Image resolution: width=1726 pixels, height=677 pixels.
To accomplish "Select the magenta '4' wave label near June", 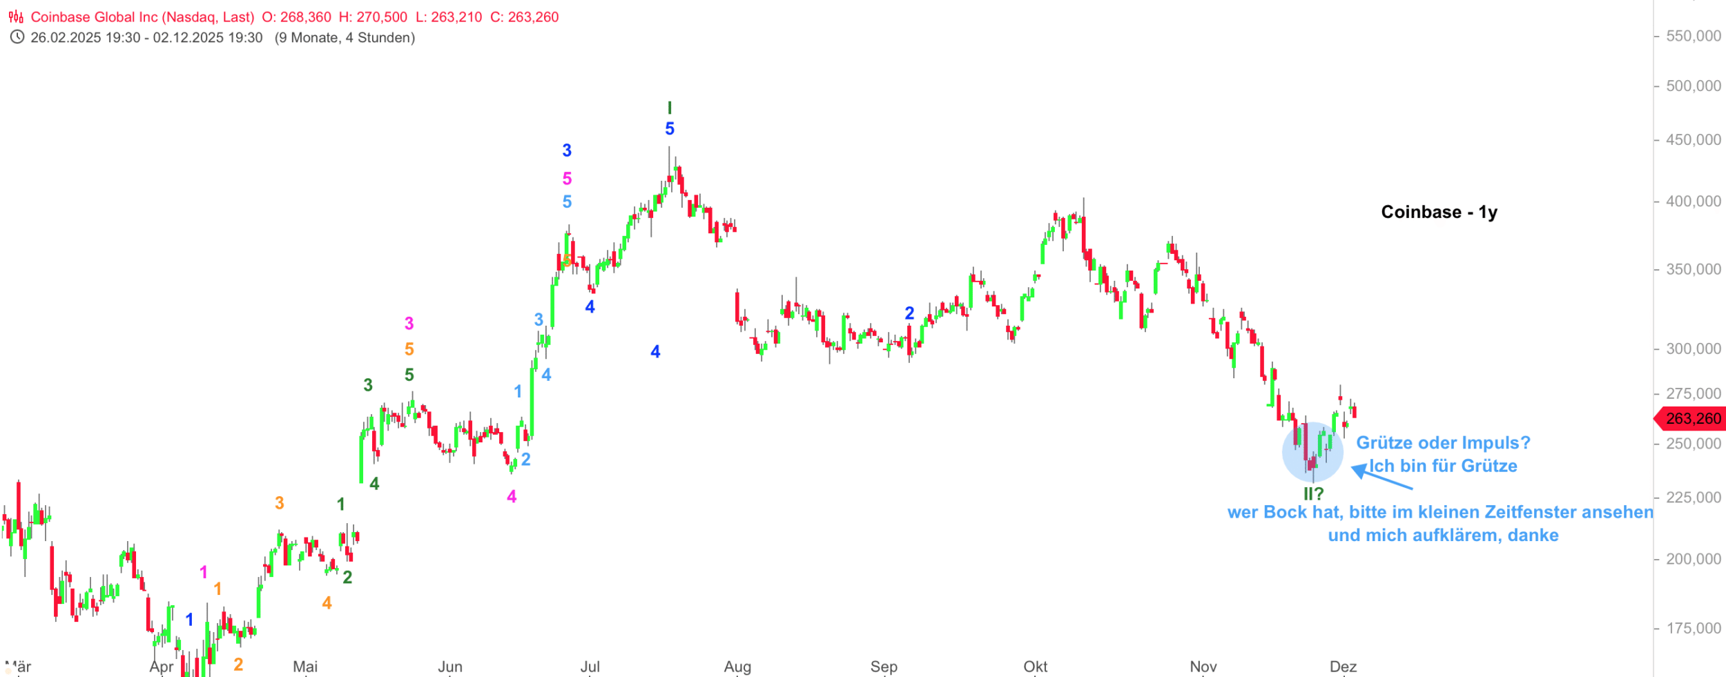I will 512,496.
